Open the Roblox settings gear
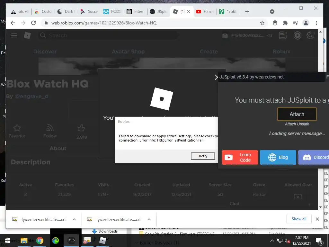This screenshot has width=329, height=247. [310, 35]
